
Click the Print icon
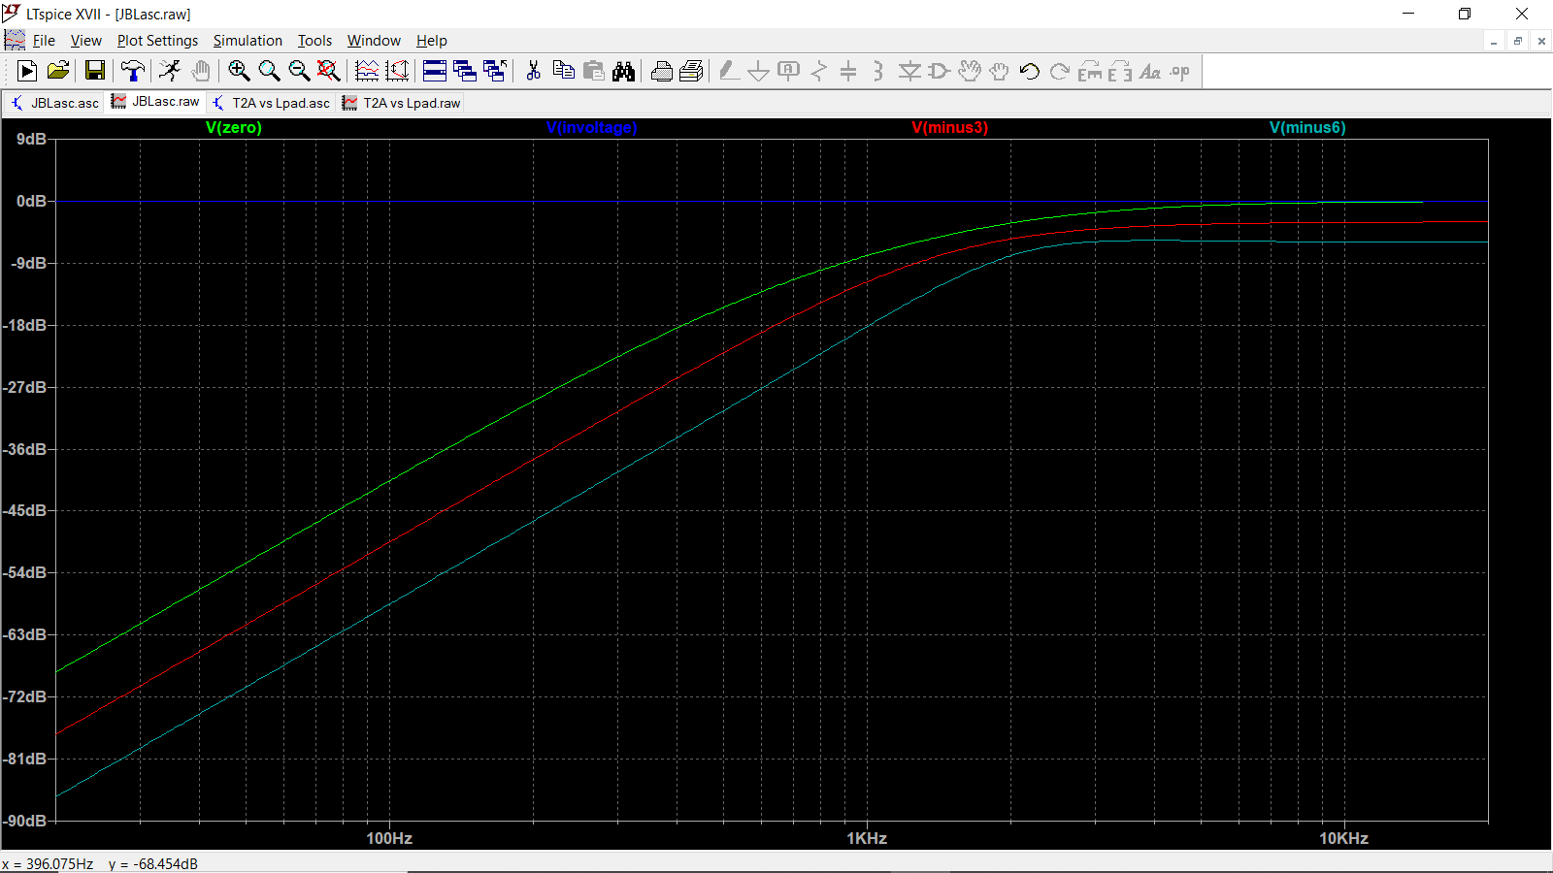tap(662, 71)
